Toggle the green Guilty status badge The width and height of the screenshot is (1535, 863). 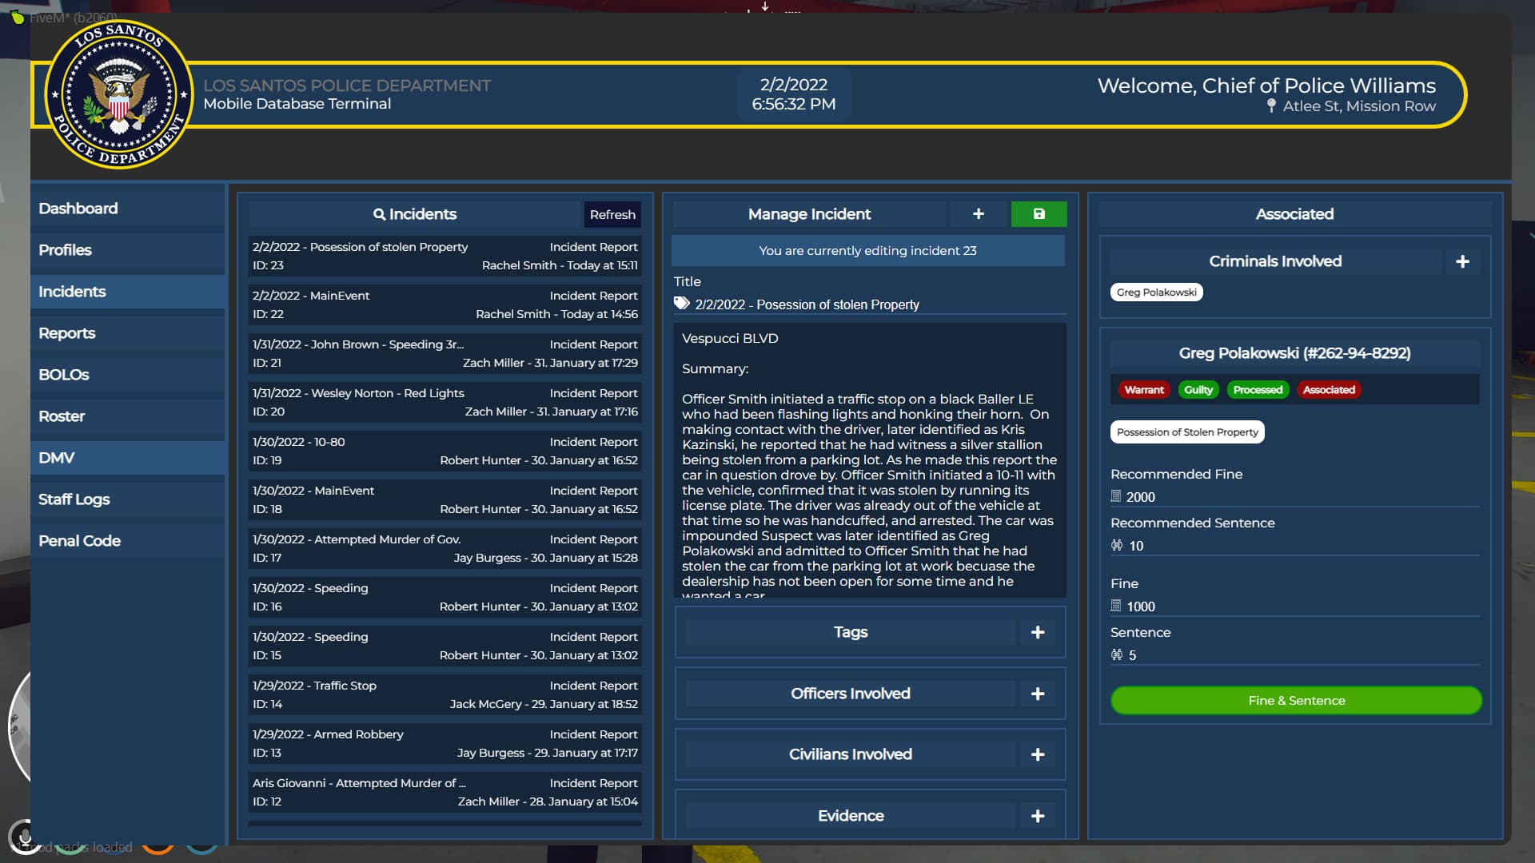(x=1198, y=390)
